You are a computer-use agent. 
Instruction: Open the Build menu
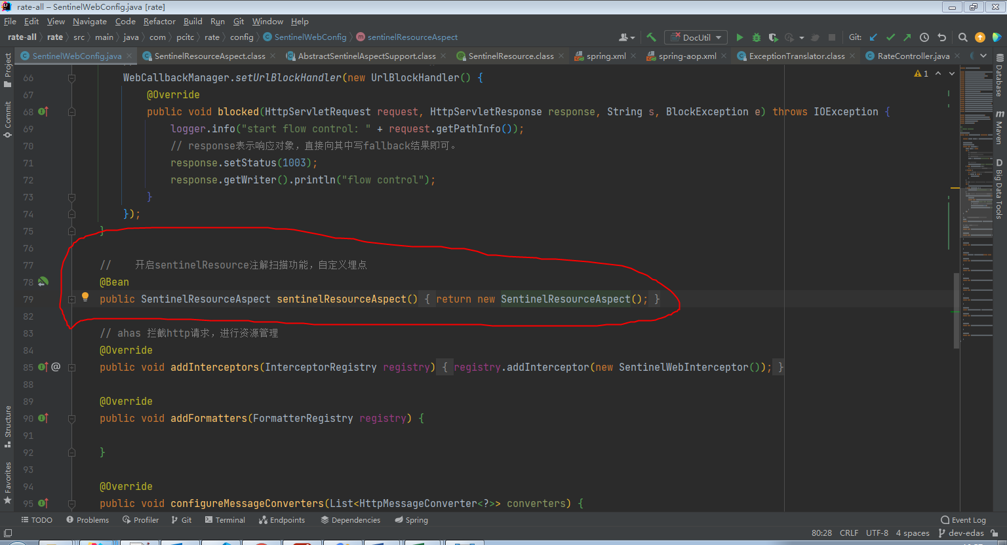click(x=193, y=22)
